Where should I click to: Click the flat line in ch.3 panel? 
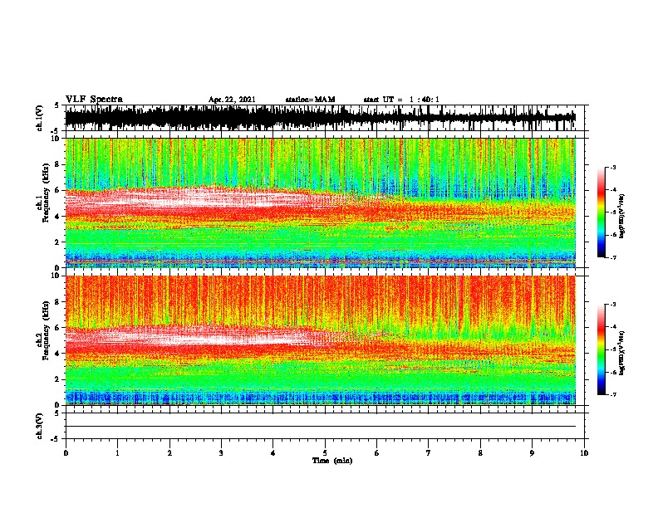pos(320,427)
